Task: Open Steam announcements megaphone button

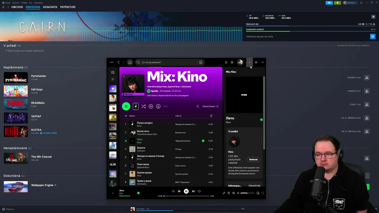Action: coord(329,3)
